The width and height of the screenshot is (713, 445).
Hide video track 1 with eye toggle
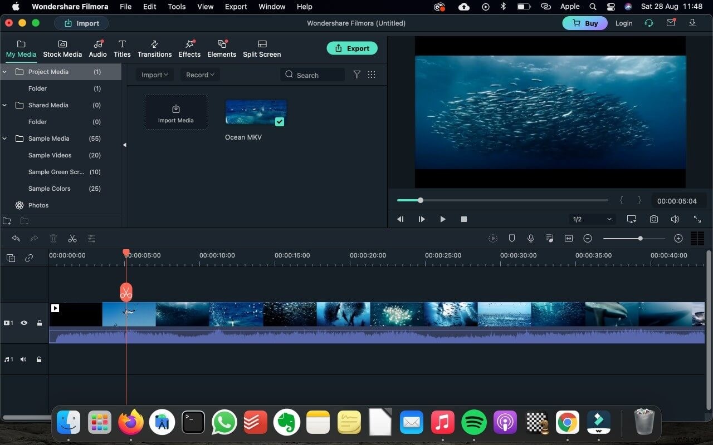[x=23, y=323]
